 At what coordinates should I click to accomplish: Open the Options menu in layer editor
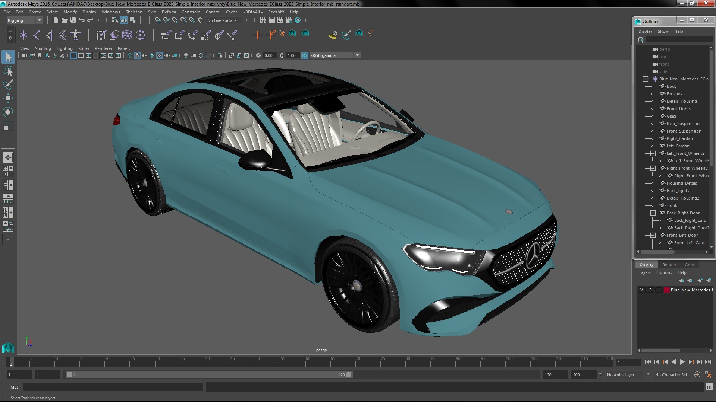(664, 272)
